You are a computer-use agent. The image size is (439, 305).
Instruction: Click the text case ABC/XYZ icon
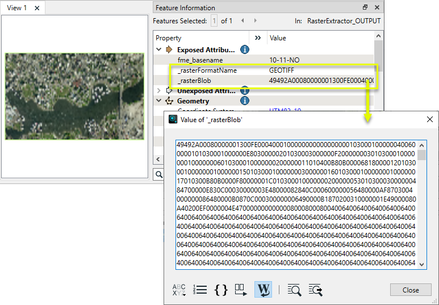click(x=179, y=290)
